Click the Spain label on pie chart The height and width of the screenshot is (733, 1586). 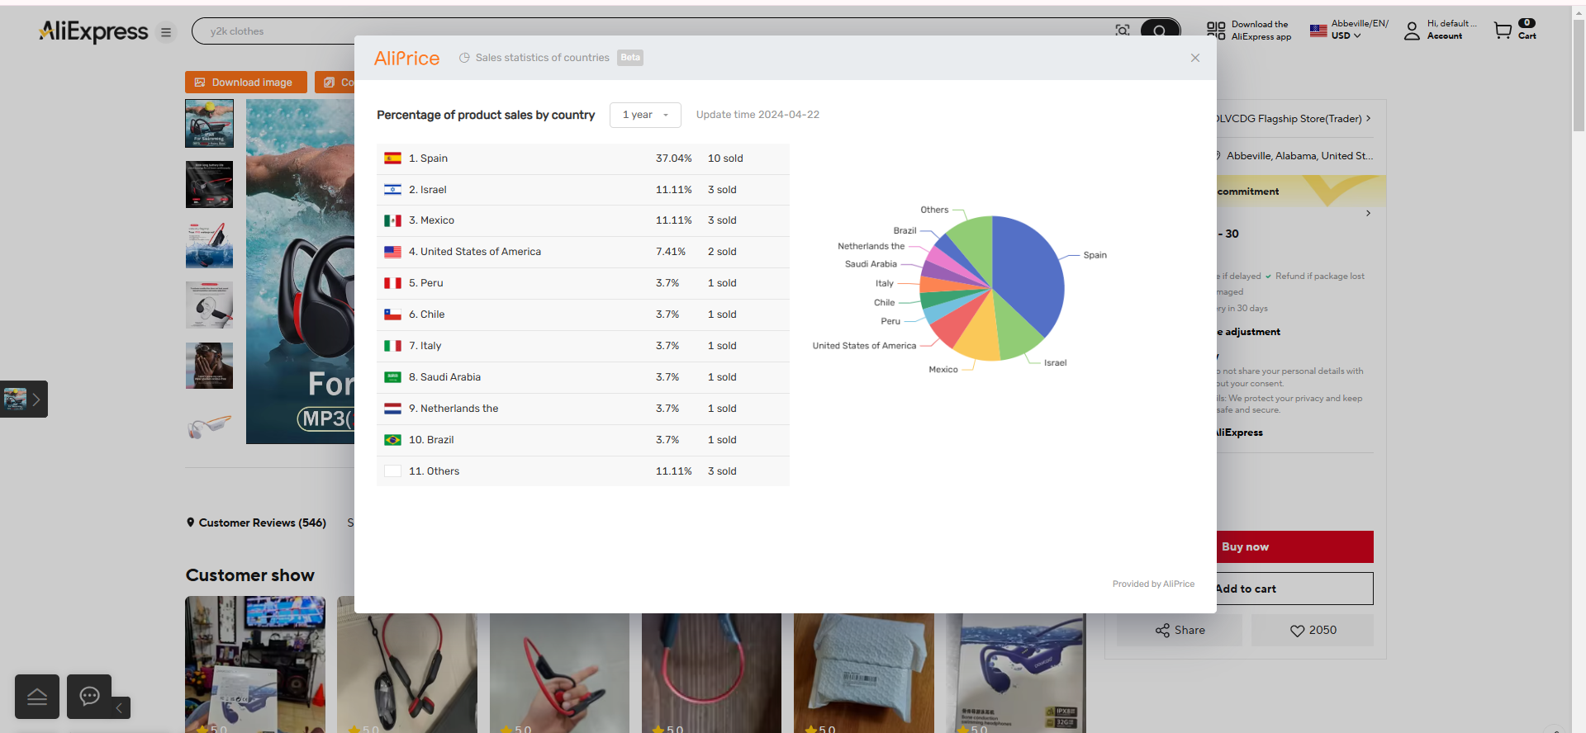tap(1095, 255)
